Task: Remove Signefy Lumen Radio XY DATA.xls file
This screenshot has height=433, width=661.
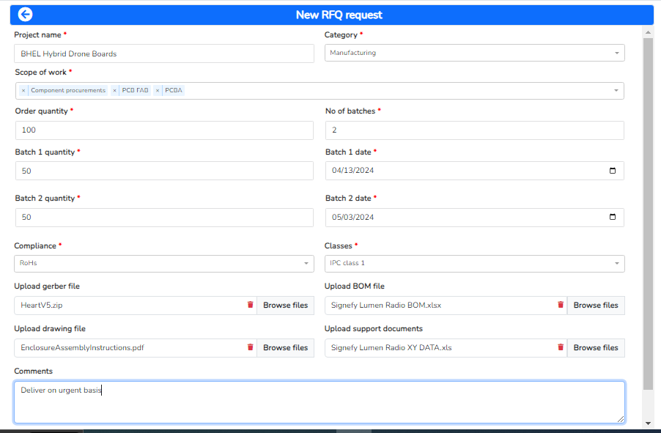Action: pos(561,348)
